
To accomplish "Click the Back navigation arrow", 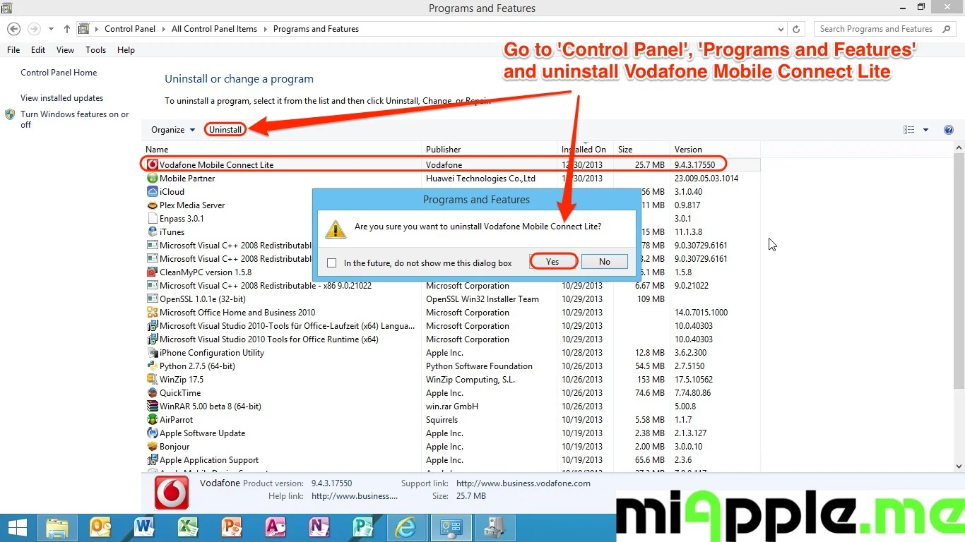I will pos(13,29).
